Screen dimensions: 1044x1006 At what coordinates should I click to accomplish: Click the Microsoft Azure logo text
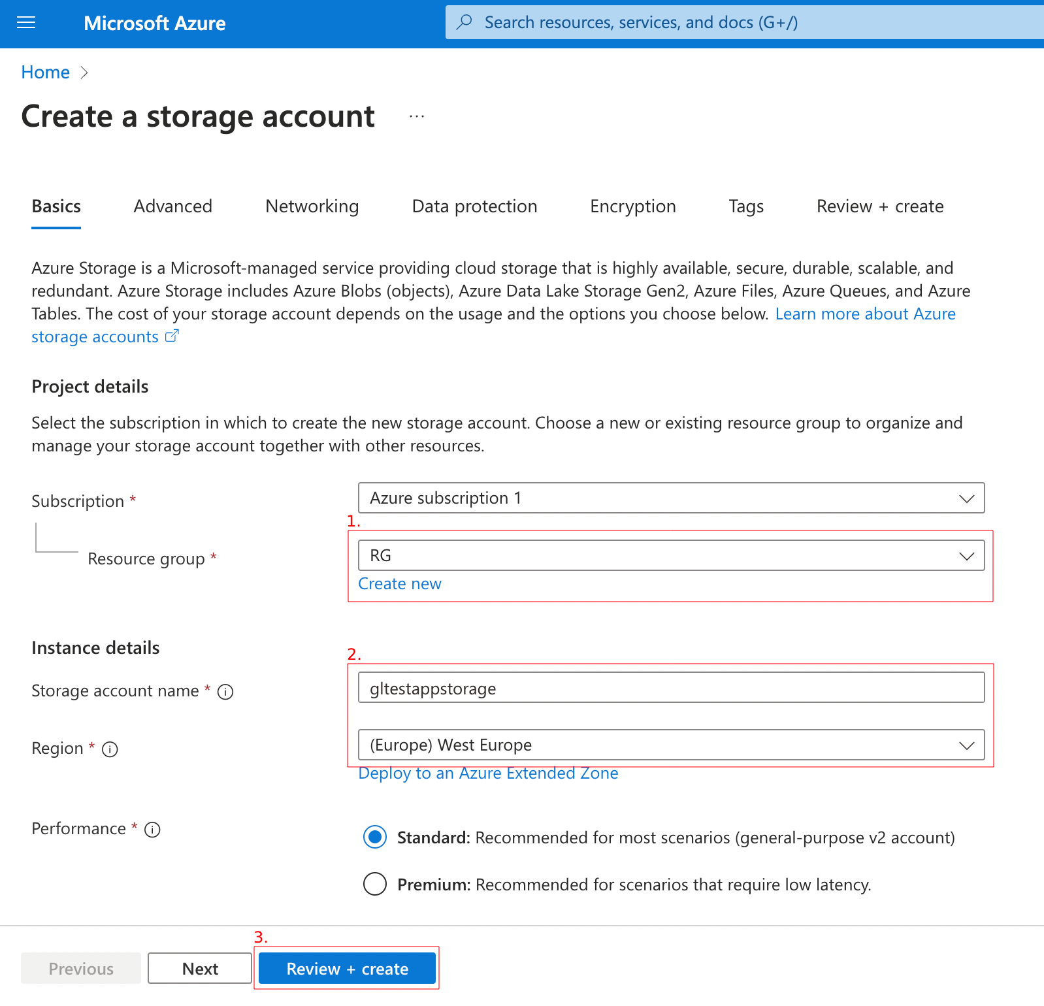coord(155,24)
